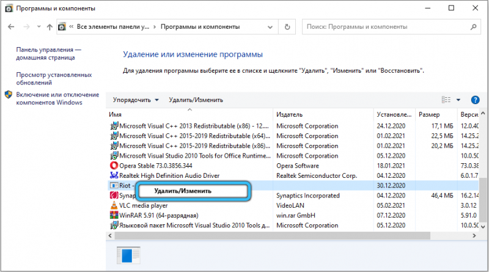The width and height of the screenshot is (489, 272).
Task: Click toolbar 'Удалить/Изменить' button
Action: pyautogui.click(x=196, y=100)
